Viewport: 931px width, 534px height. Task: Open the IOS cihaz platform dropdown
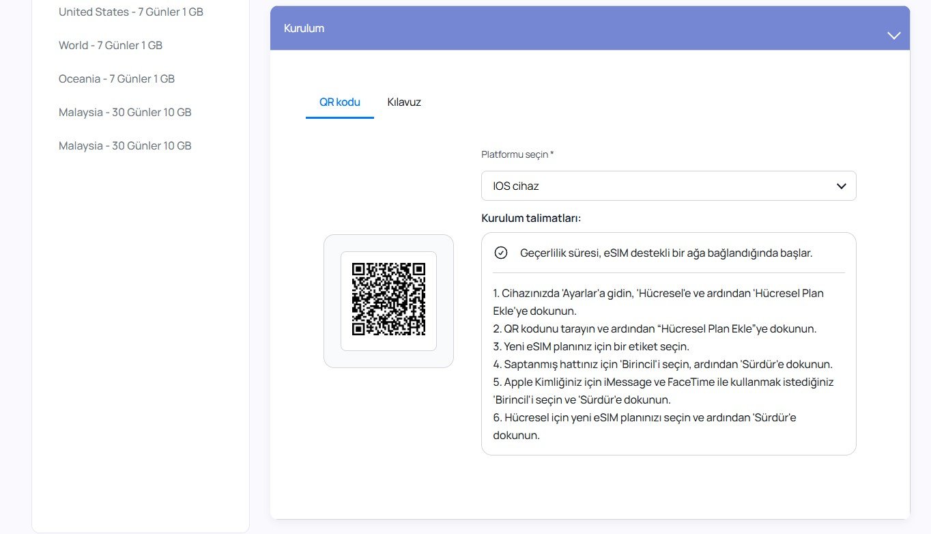[668, 186]
